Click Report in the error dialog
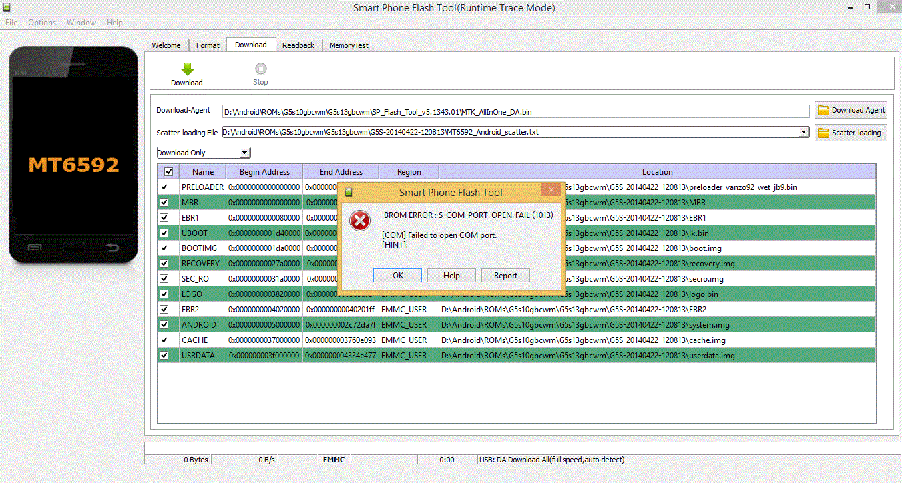 click(x=505, y=275)
